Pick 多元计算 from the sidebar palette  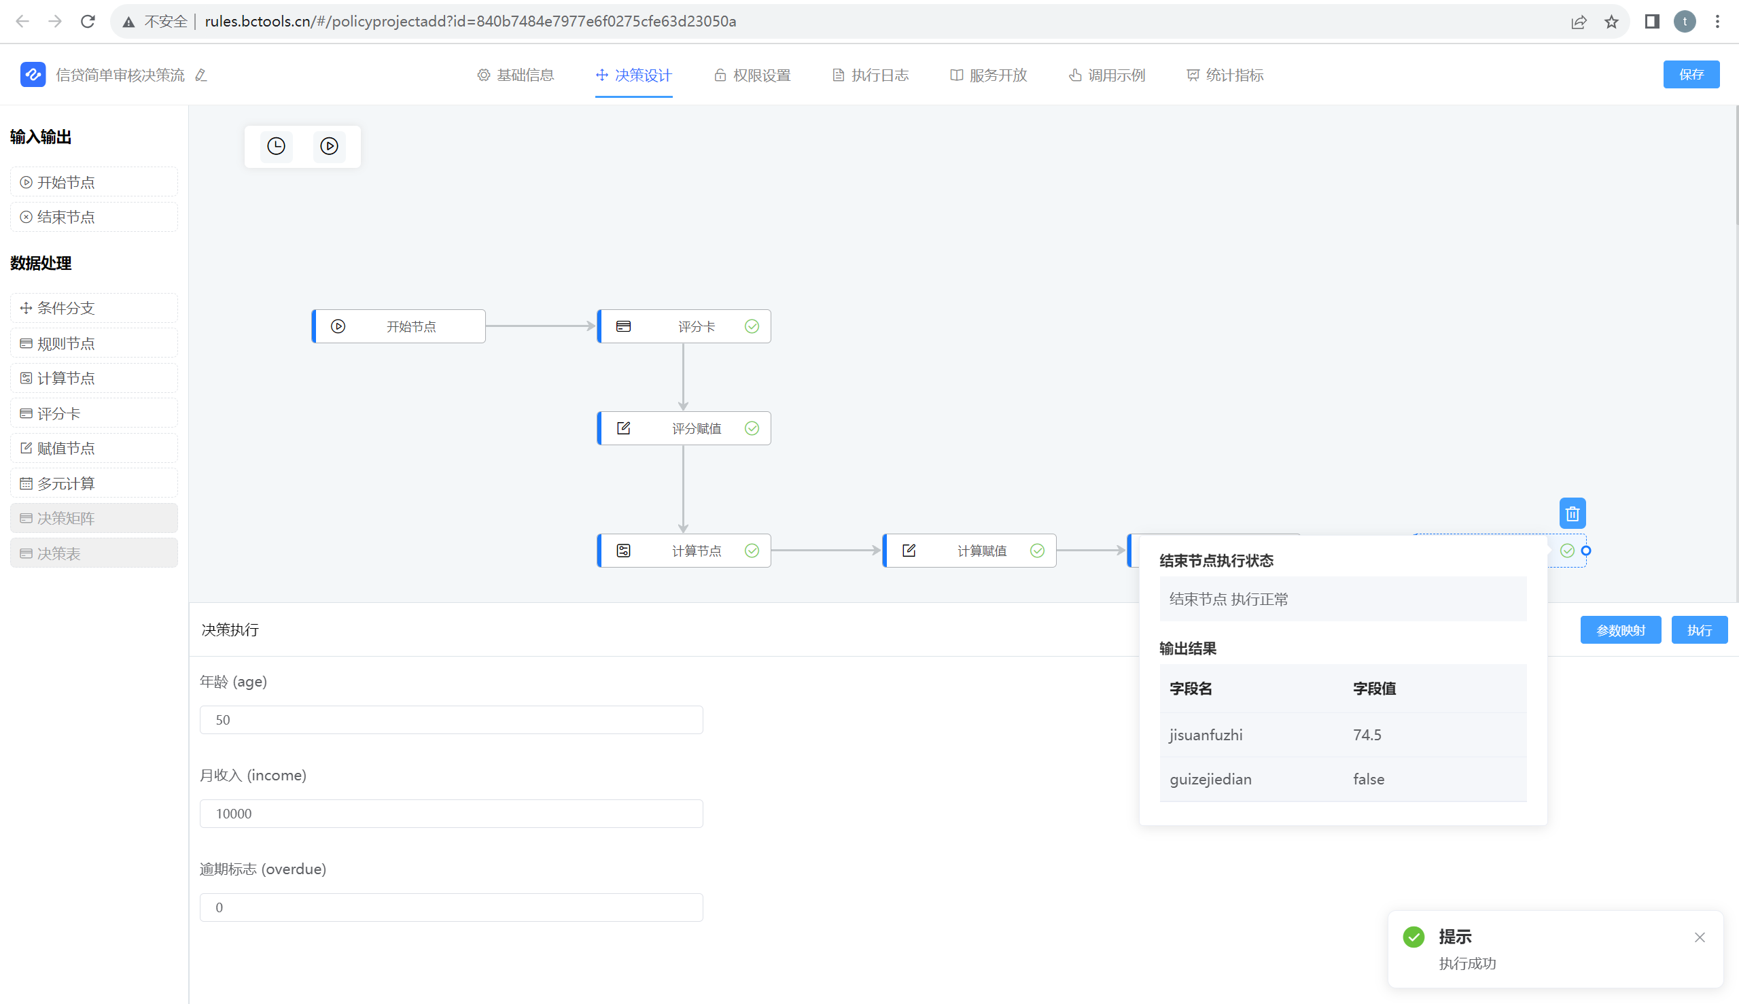tap(94, 483)
